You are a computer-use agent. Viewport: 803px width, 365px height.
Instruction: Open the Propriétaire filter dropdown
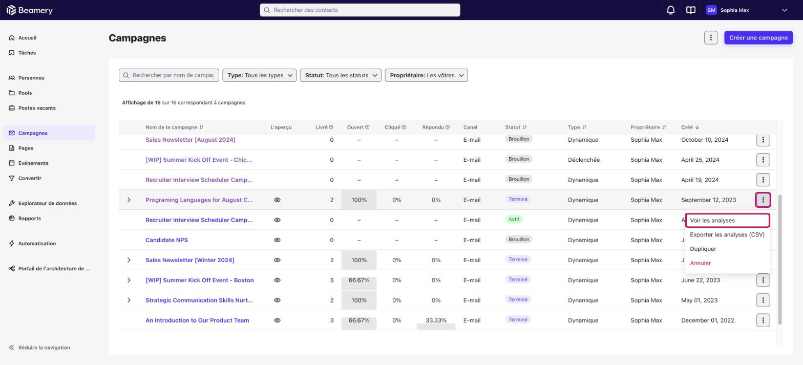[427, 75]
